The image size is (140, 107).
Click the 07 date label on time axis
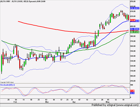[x=79, y=100]
